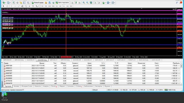Select the crosshair tool
Viewport: 184px width, 103px height.
pyautogui.click(x=7, y=6)
